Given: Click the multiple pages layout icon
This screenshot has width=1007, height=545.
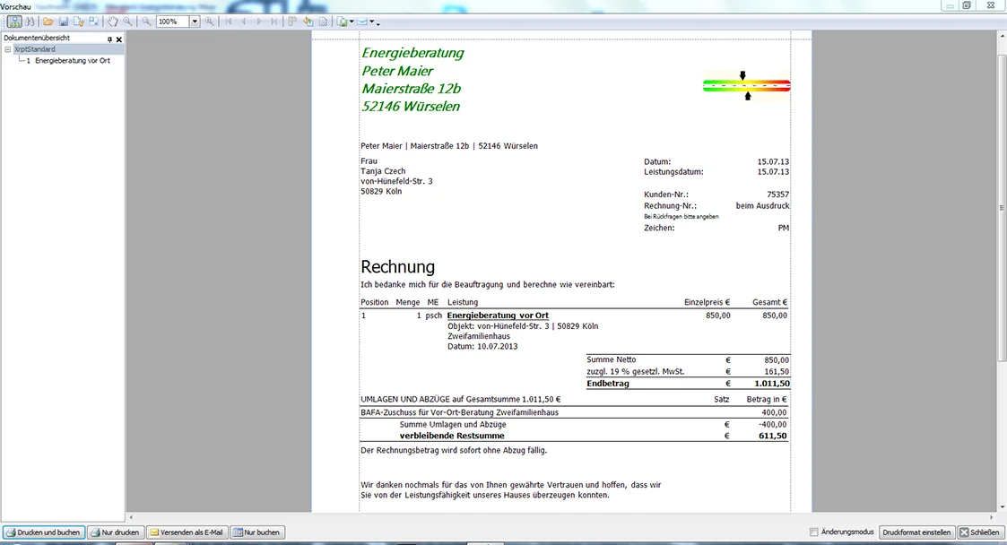Looking at the screenshot, I should click(292, 22).
